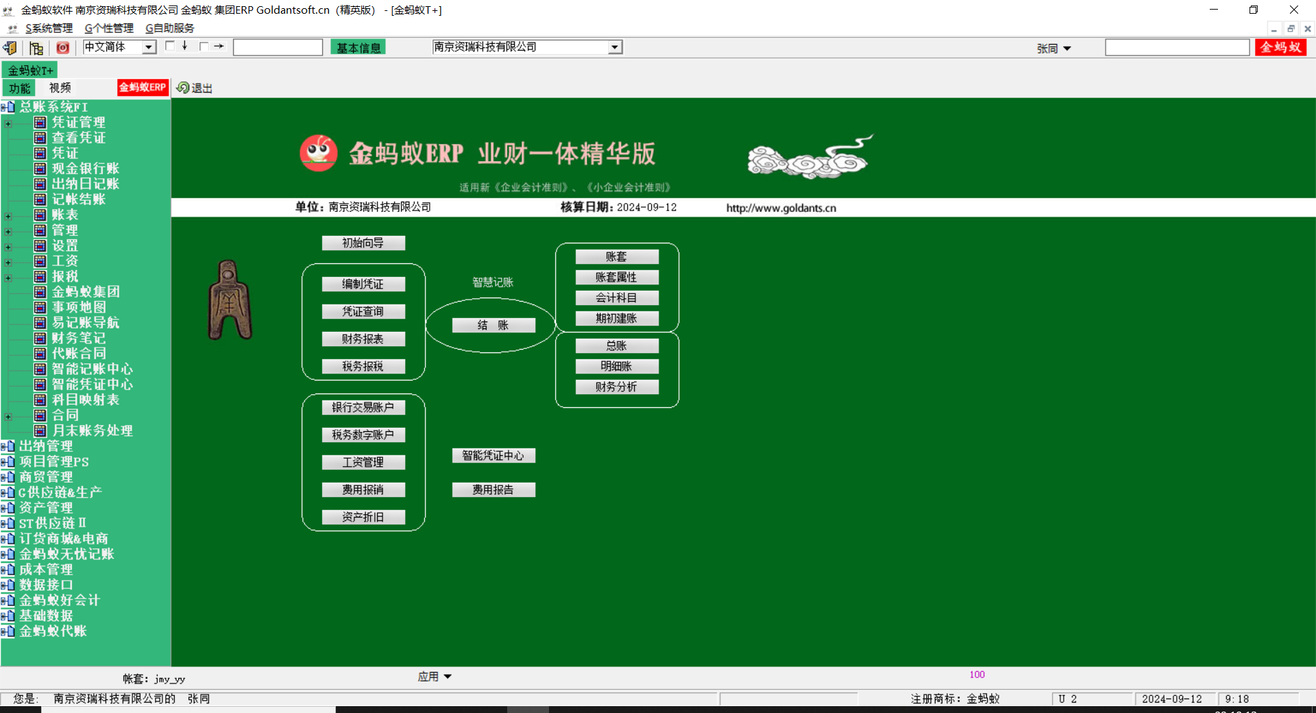The width and height of the screenshot is (1316, 713).
Task: Open the 中文简体 language dropdown
Action: coord(149,47)
